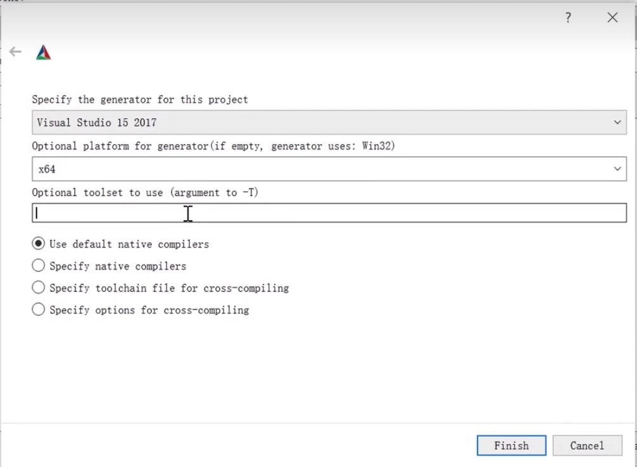Image resolution: width=637 pixels, height=467 pixels.
Task: Choose Specify toolchain file for cross-compiling
Action: (39, 288)
